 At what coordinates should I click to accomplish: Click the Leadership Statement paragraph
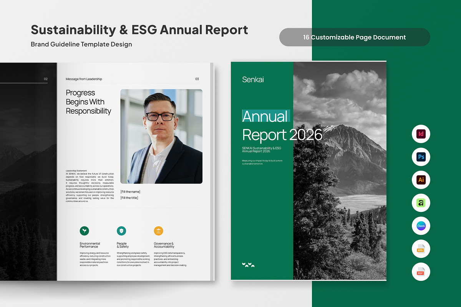click(90, 186)
